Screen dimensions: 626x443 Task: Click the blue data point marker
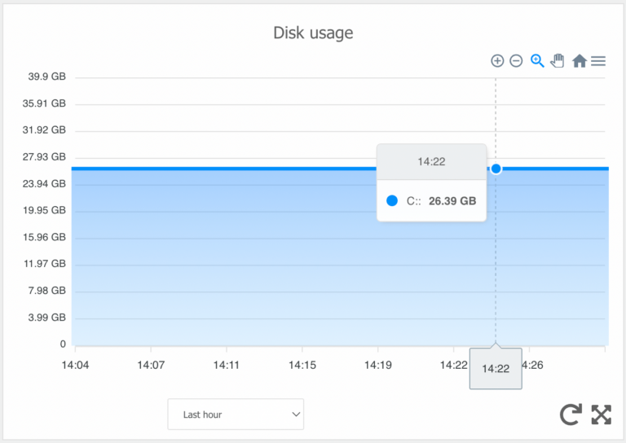pyautogui.click(x=496, y=169)
